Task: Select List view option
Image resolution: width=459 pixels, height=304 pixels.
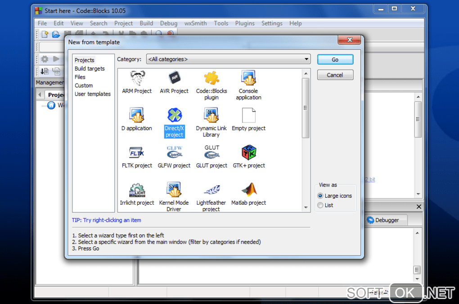Action: [x=325, y=205]
